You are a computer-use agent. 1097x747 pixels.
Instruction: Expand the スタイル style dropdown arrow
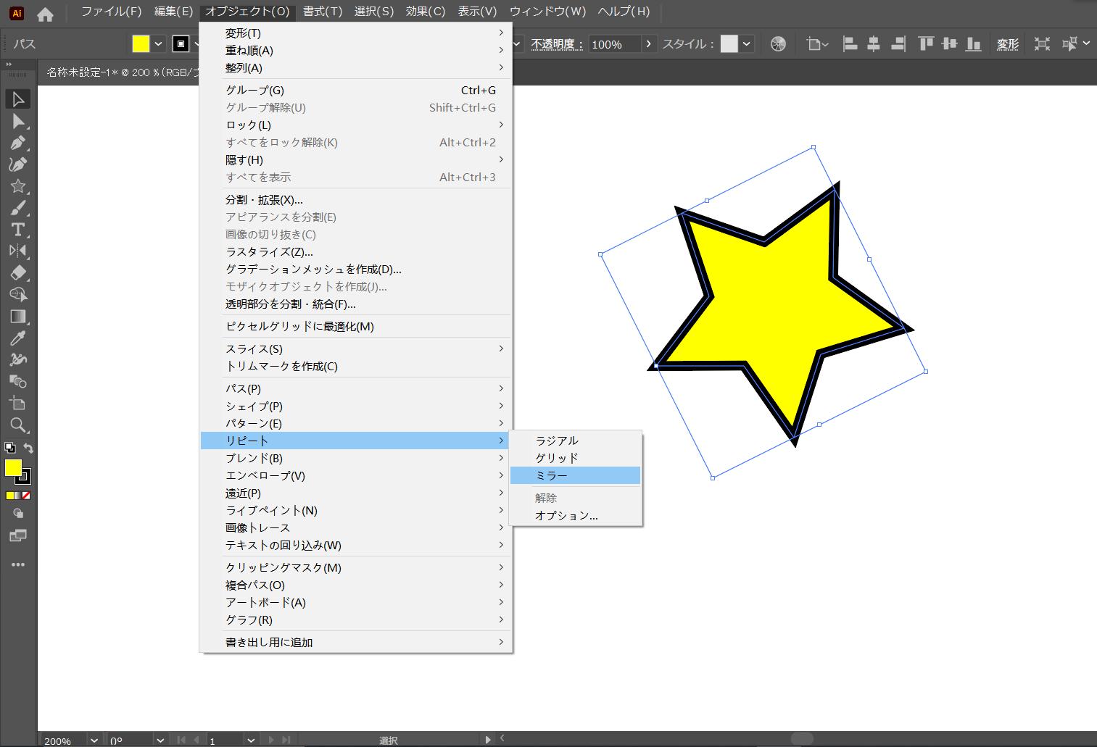(747, 44)
